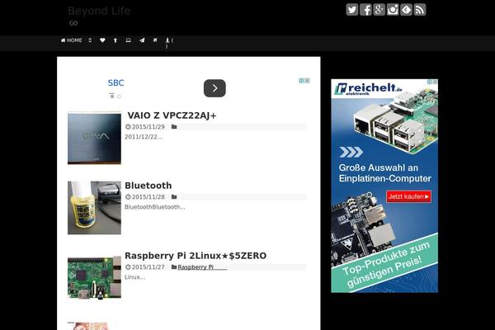The height and width of the screenshot is (330, 495).
Task: Open the Twitter profile icon
Action: click(x=352, y=9)
